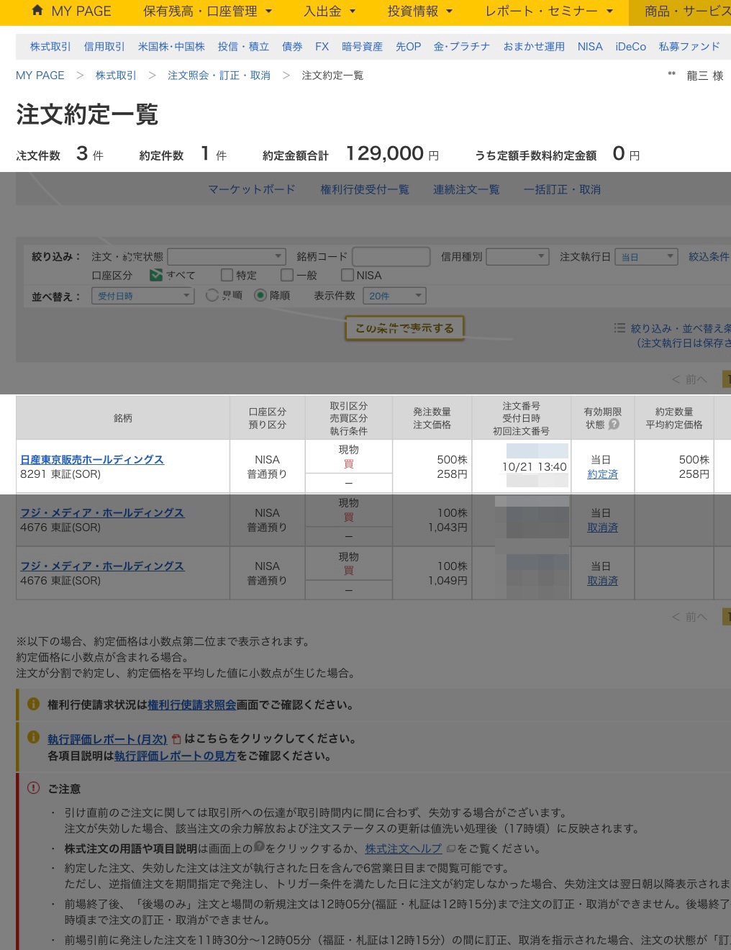Open the 注文・約定状態 dropdown
The height and width of the screenshot is (950, 731).
[x=227, y=256]
